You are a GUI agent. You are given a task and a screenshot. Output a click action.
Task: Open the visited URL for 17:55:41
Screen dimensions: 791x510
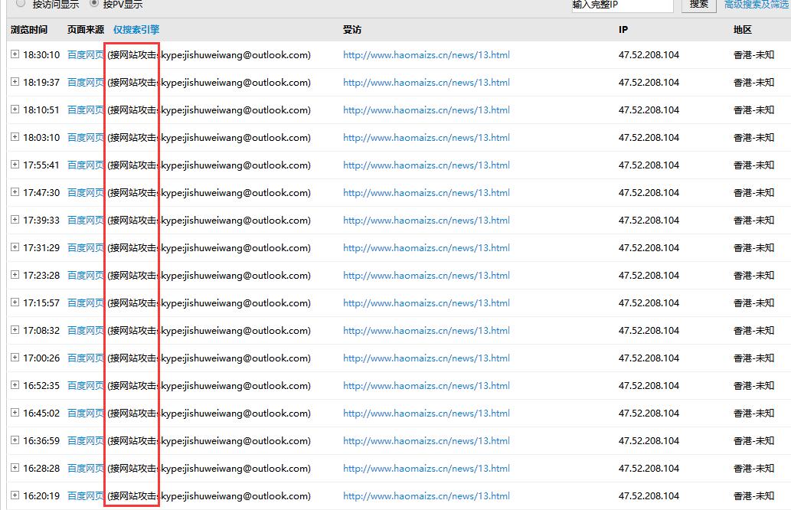coord(426,165)
